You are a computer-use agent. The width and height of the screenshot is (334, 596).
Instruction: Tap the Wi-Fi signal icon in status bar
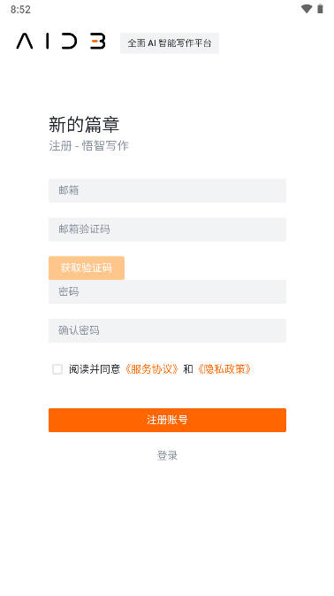click(307, 9)
